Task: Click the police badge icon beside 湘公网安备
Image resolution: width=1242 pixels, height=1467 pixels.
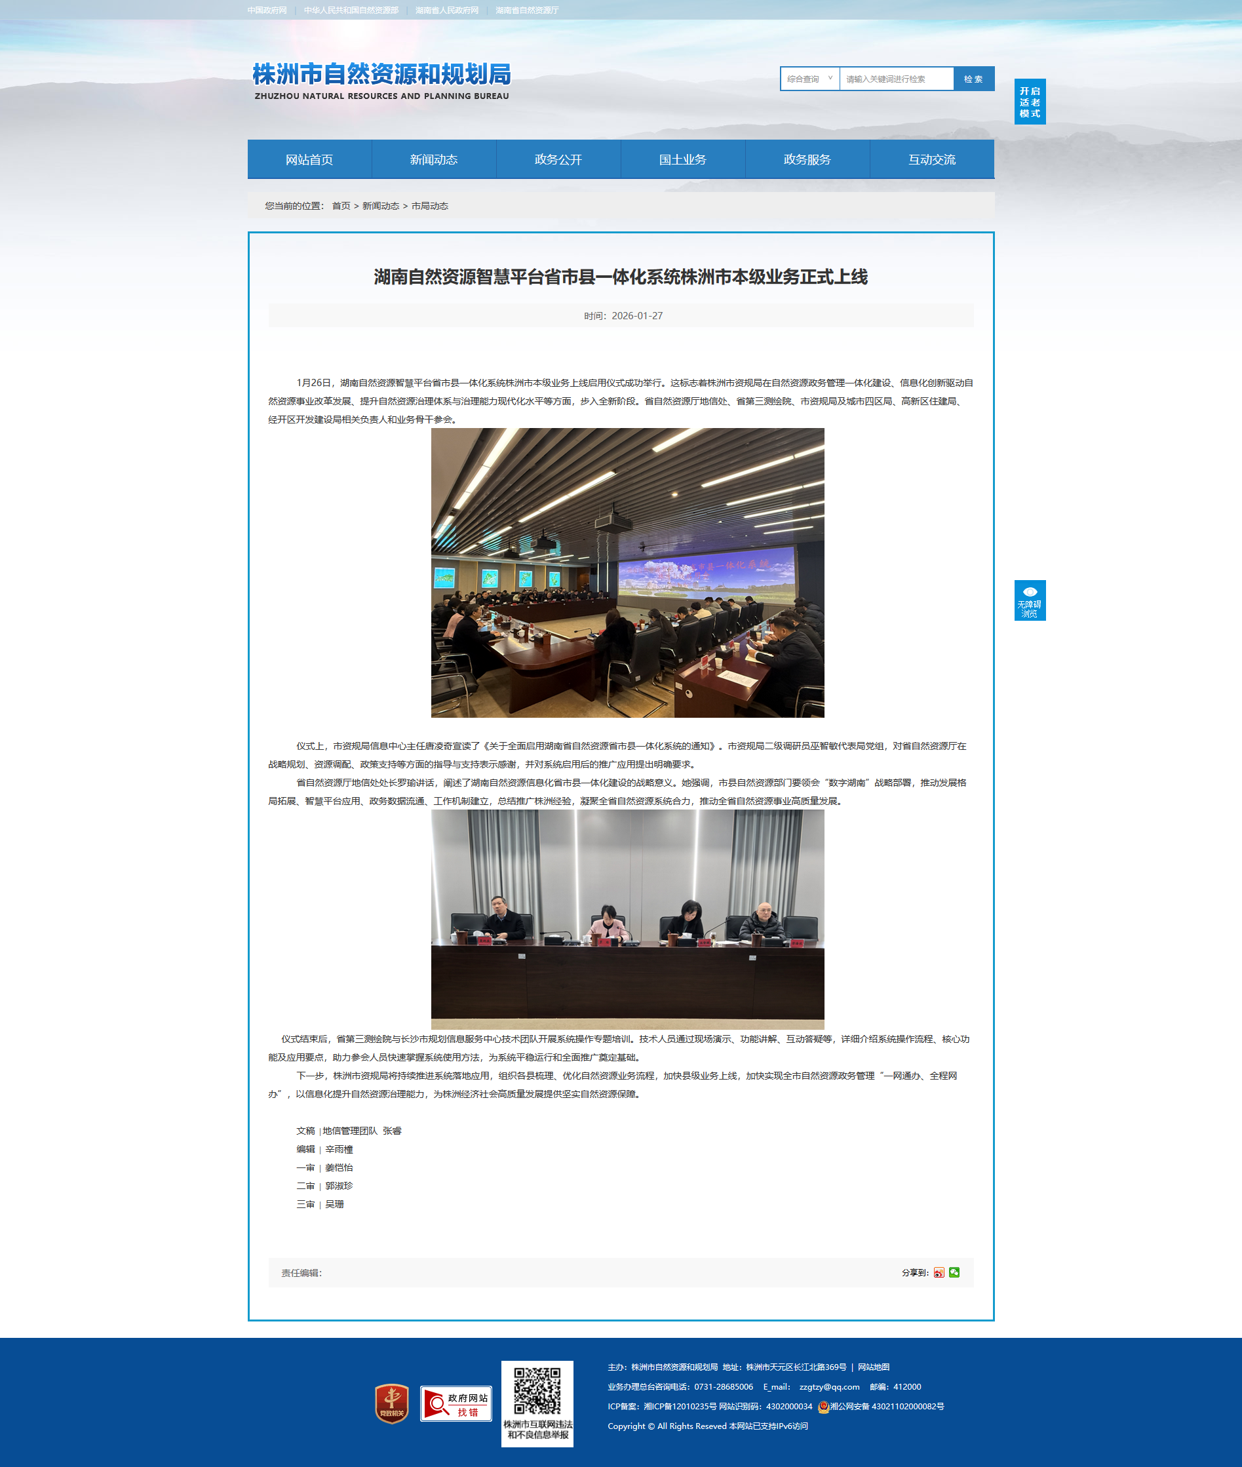Action: (823, 1407)
